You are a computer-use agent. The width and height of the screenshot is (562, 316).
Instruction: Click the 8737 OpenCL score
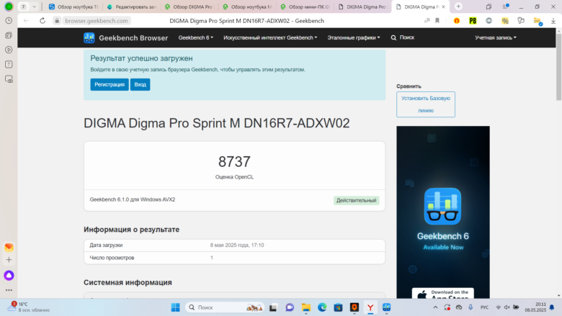tap(234, 162)
